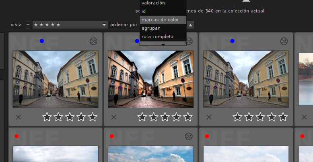313x162 pixels.
Task: Select 'marcas de color' sort option
Action: (163, 20)
